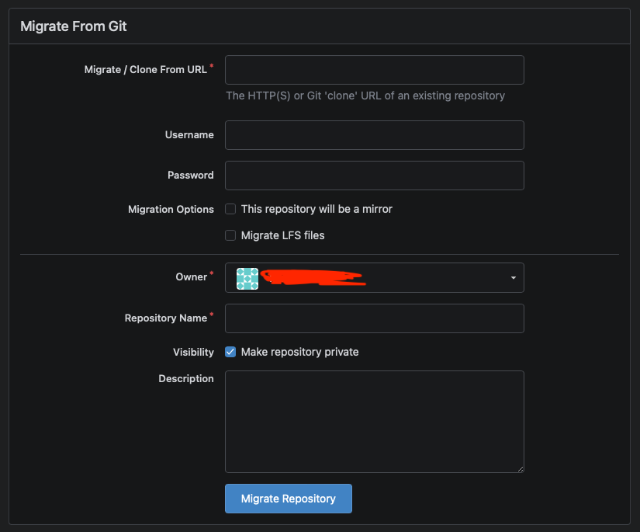Click the Migrate Repository button
Viewport: 640px width, 532px height.
coord(288,499)
